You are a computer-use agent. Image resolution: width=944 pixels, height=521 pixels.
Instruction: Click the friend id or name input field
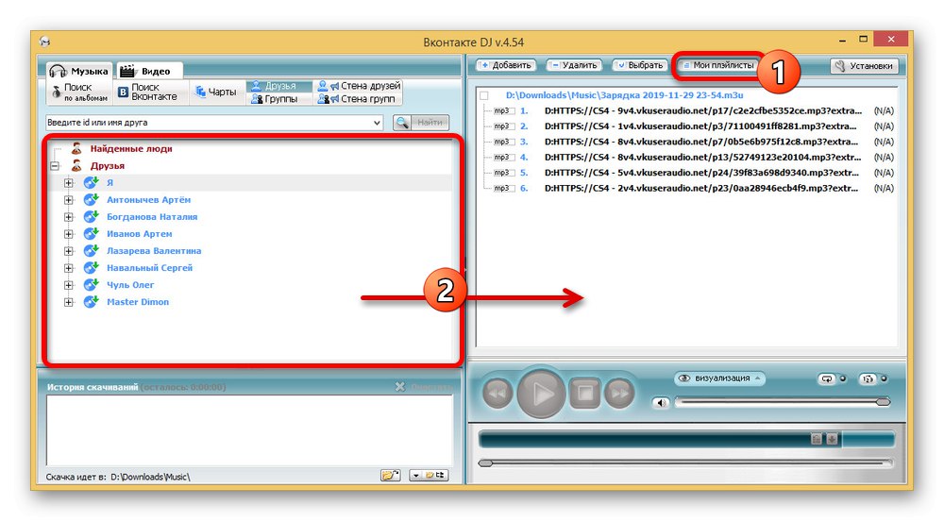point(214,122)
